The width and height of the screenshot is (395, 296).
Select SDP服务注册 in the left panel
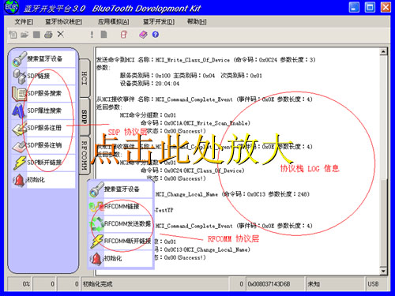click(43, 128)
